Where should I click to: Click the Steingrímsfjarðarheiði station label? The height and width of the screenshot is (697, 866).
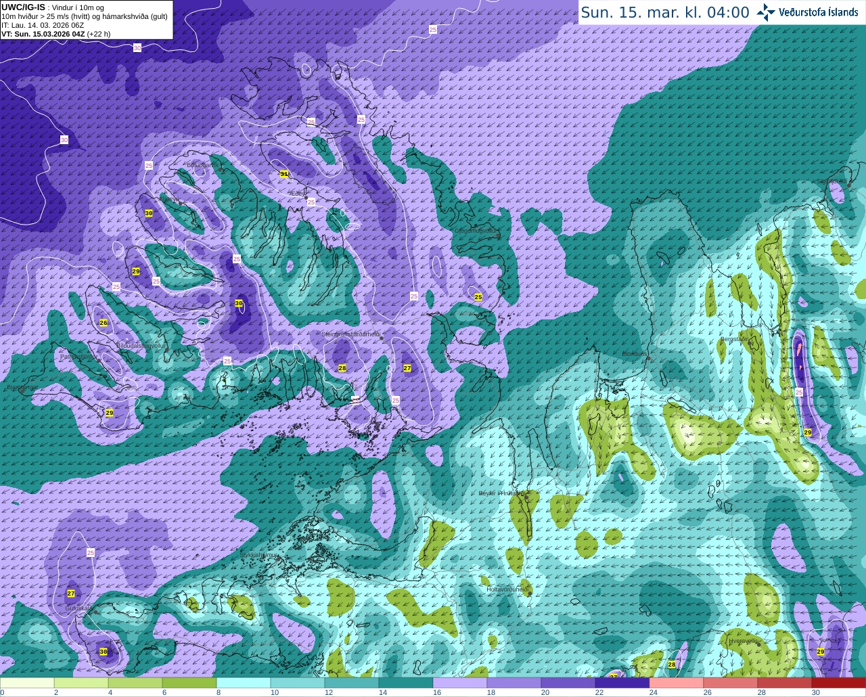[350, 334]
